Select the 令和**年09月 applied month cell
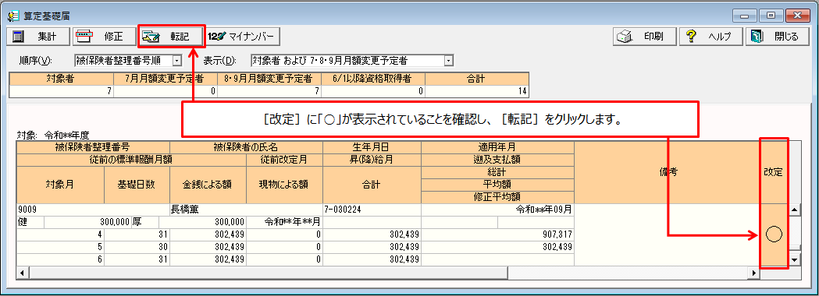This screenshot has width=819, height=296. (497, 210)
